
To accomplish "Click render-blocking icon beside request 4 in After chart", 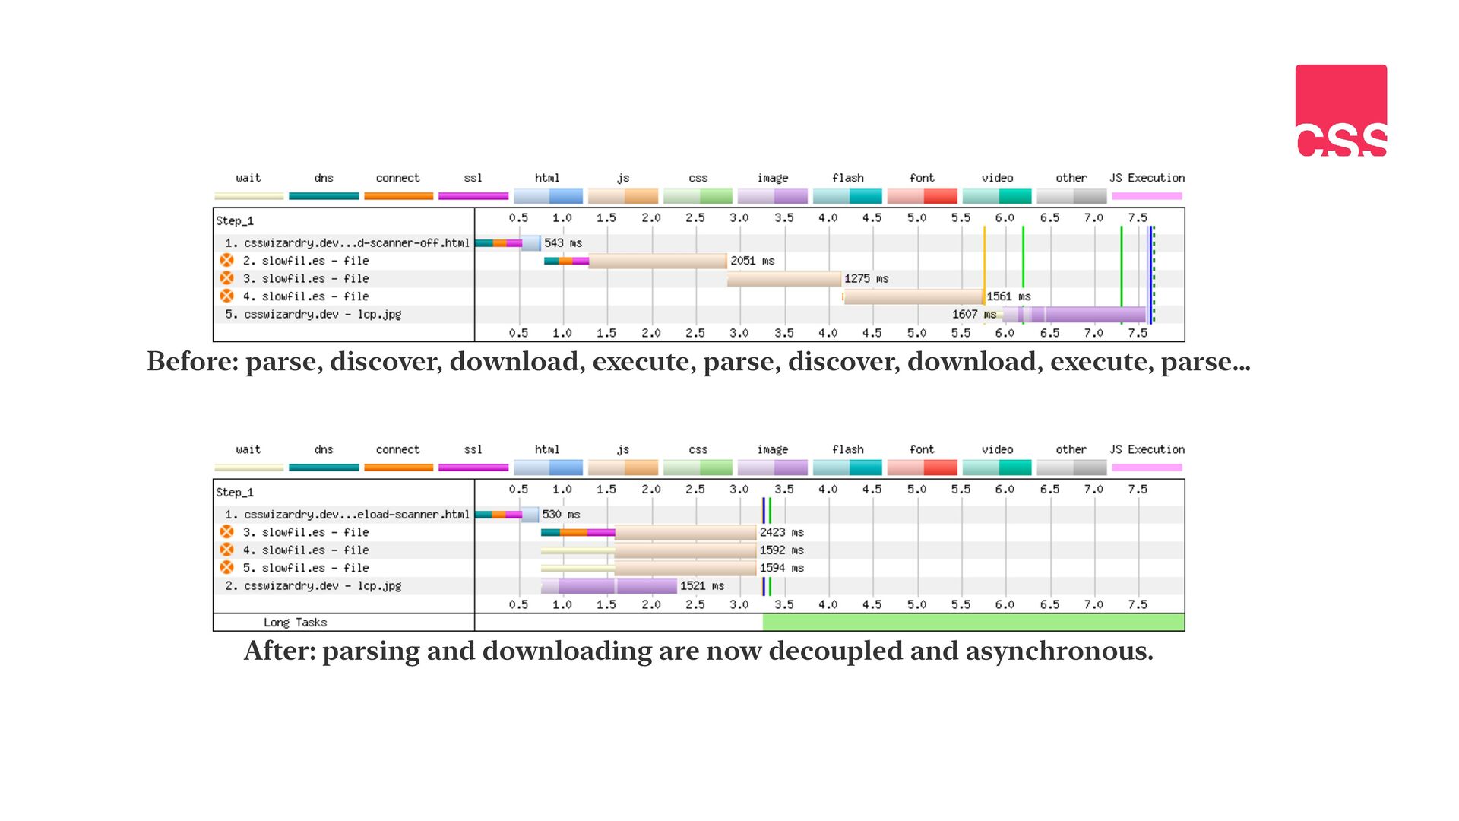I will [226, 550].
